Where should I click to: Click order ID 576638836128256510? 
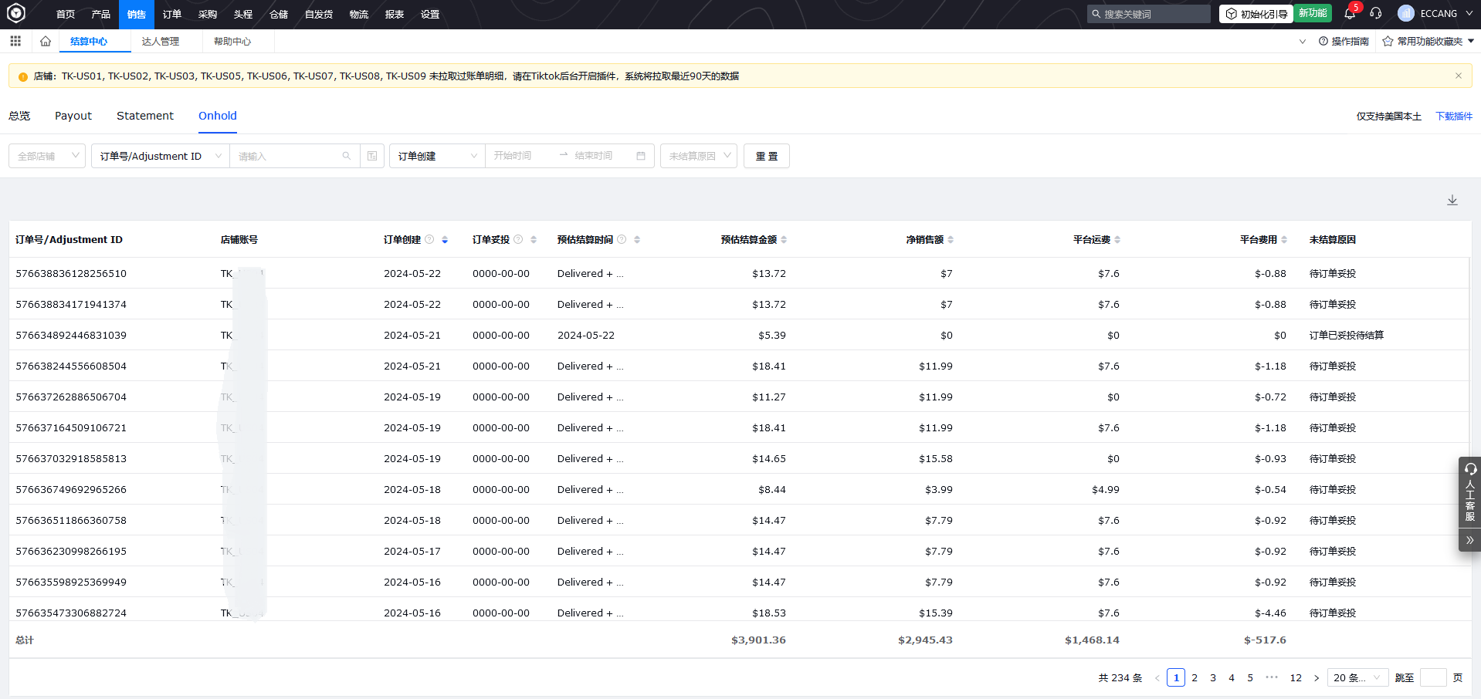(71, 274)
